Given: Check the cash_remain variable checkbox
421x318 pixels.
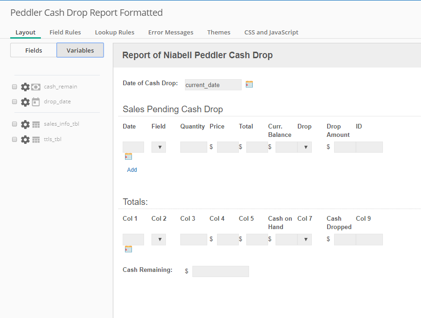Looking at the screenshot, I should click(14, 87).
